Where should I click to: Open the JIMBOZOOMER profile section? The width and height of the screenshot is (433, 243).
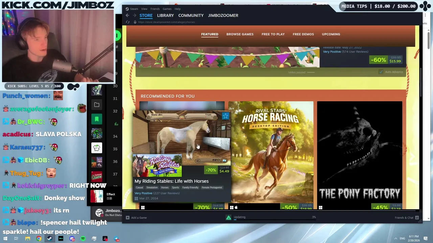(x=223, y=16)
